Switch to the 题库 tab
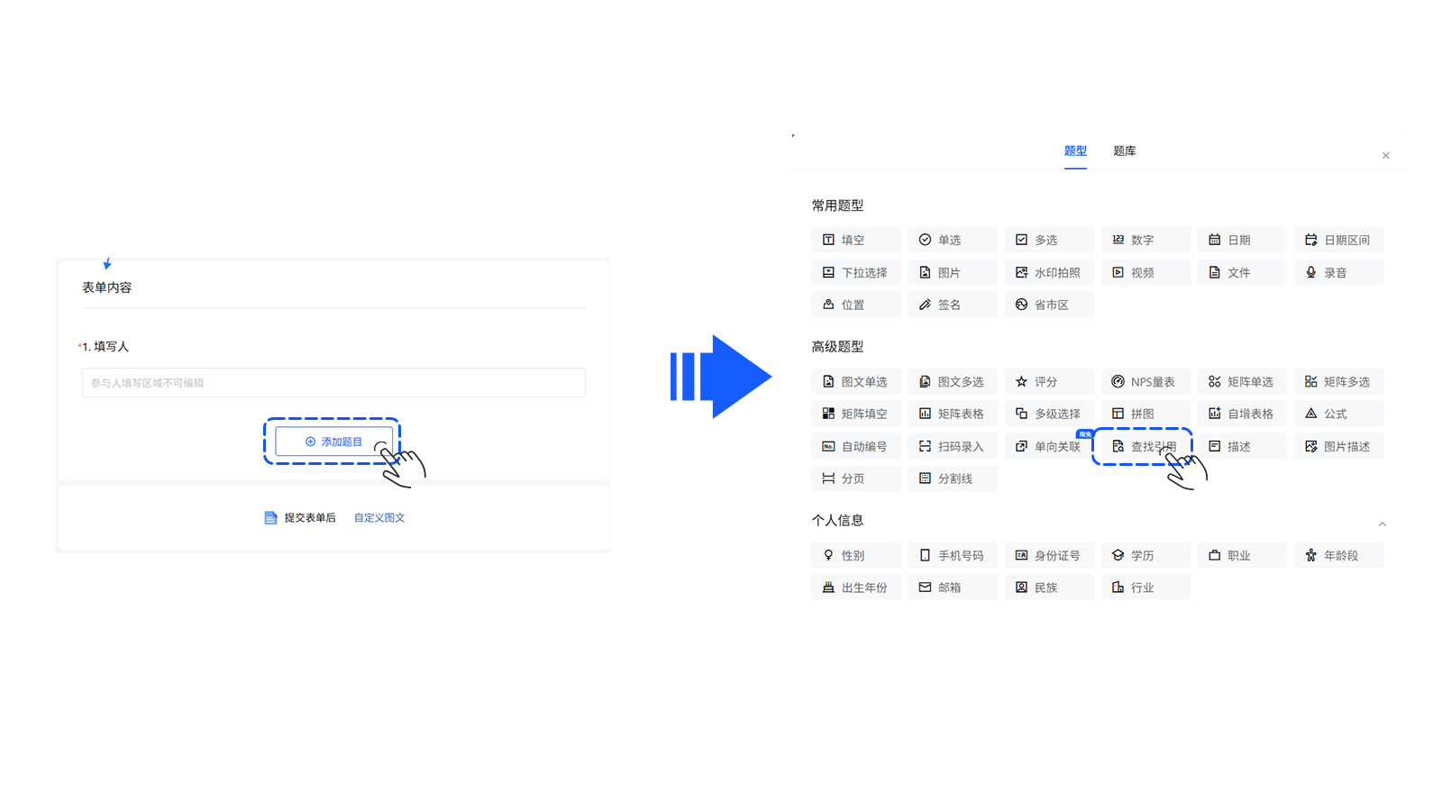1442x811 pixels. pos(1125,150)
